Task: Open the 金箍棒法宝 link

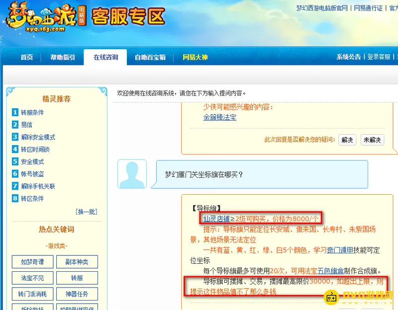Action: tap(220, 117)
